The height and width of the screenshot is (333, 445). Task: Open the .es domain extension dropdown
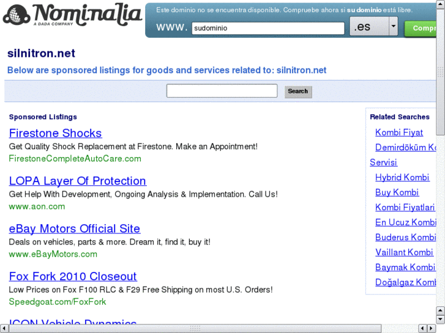pyautogui.click(x=374, y=26)
